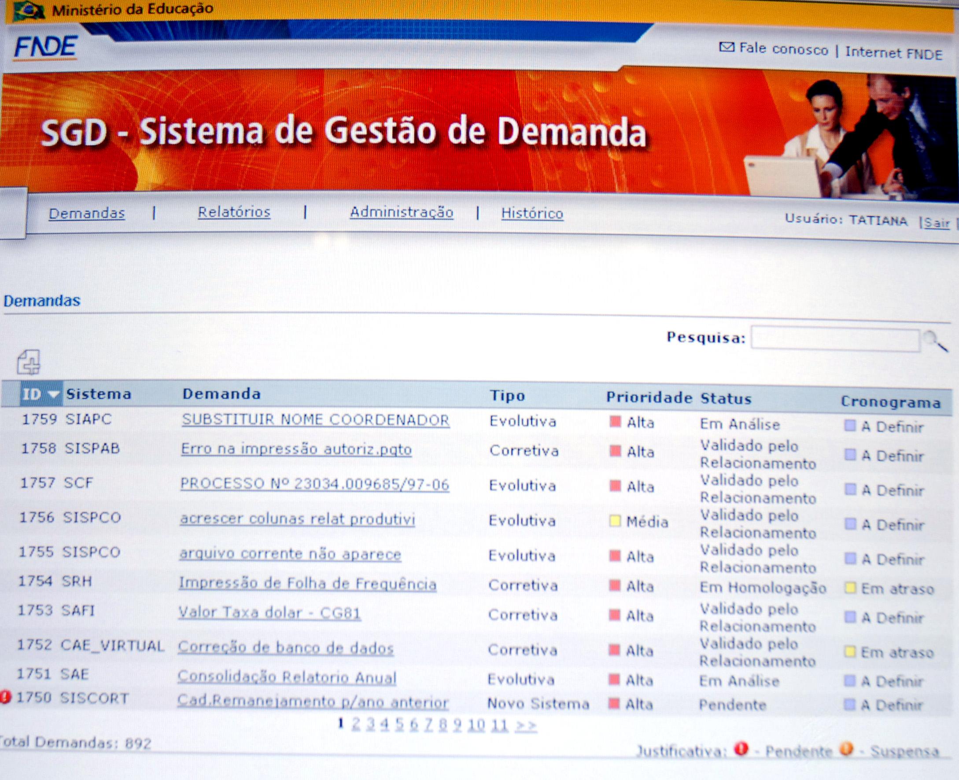Click the orange Suspensa icon in Justificativa legend
The width and height of the screenshot is (959, 780).
coord(847,749)
